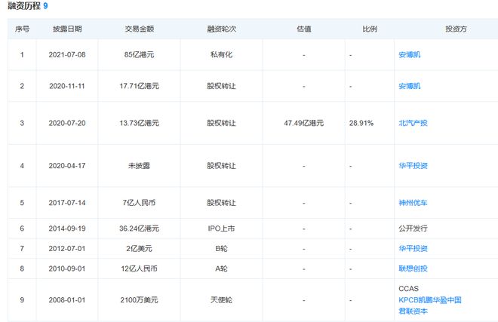Open the 君联资本 investor link

click(x=413, y=311)
